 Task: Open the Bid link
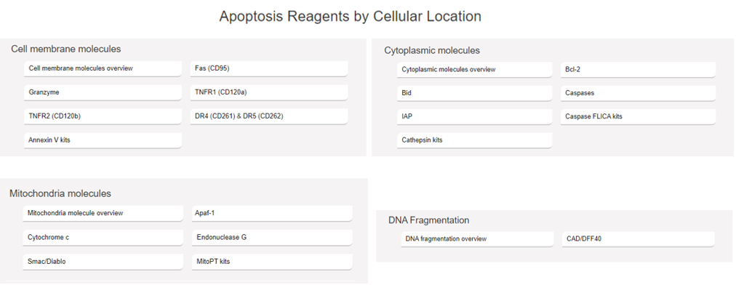[475, 93]
